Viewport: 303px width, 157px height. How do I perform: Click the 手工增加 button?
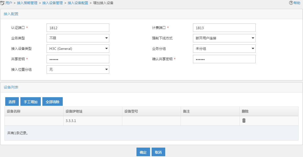[31, 102]
